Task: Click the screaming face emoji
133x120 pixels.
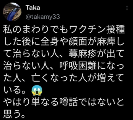Action: tap(37, 91)
